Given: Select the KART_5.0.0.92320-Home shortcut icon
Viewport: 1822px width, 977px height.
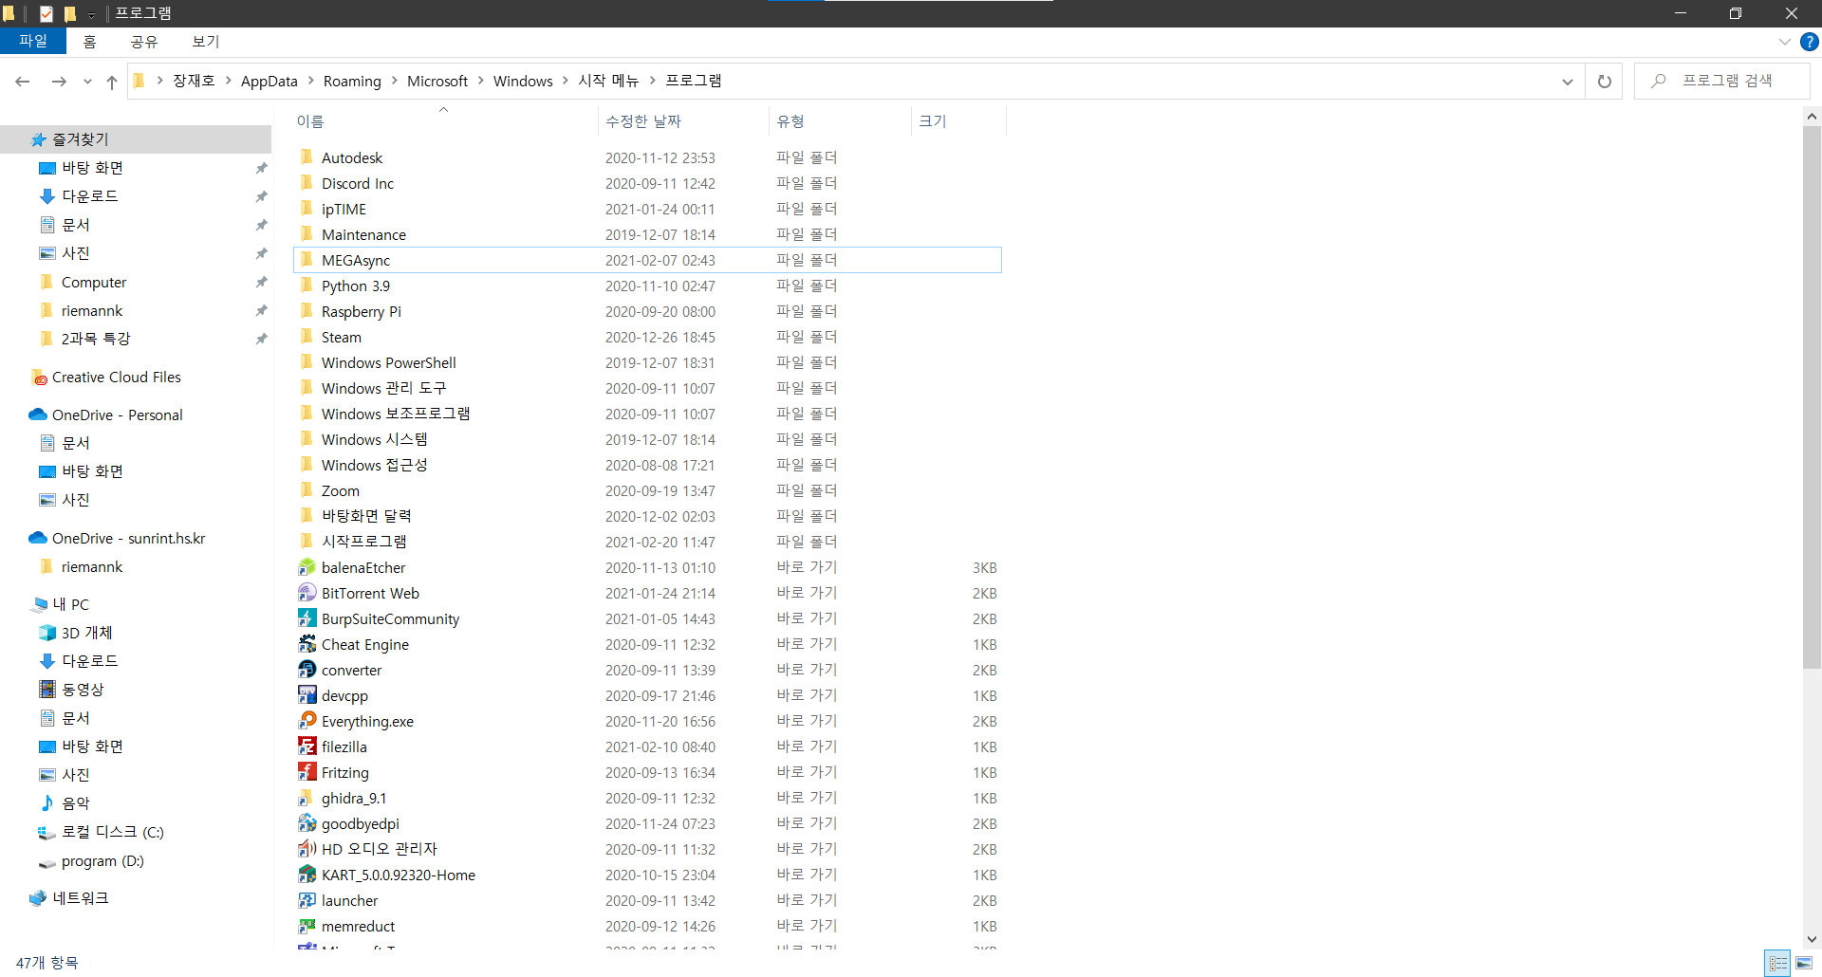Looking at the screenshot, I should [x=307, y=875].
